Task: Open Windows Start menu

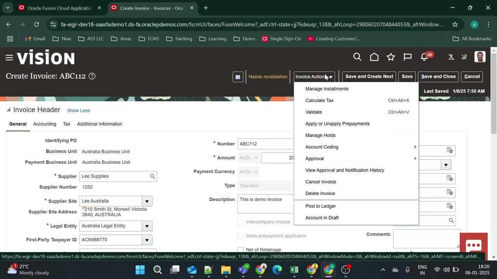Action: coord(140,270)
